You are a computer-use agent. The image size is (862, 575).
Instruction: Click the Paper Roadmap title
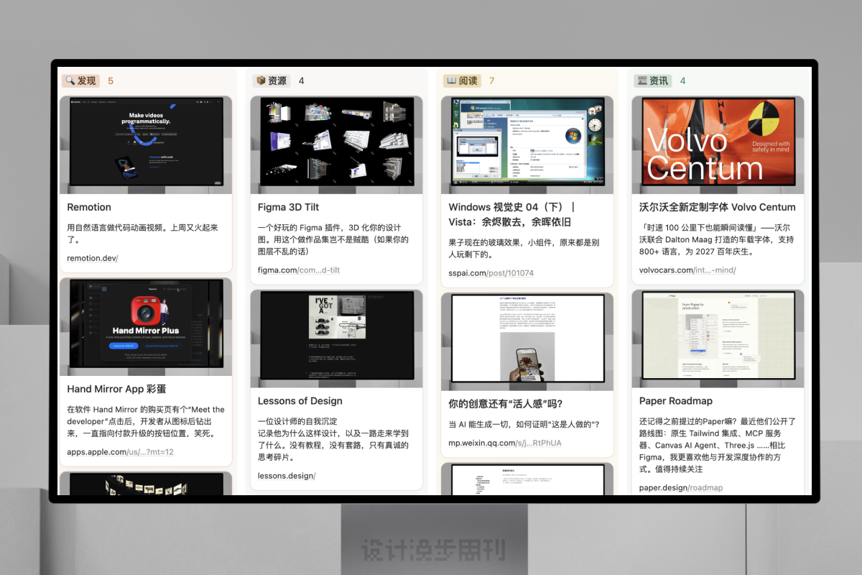676,401
